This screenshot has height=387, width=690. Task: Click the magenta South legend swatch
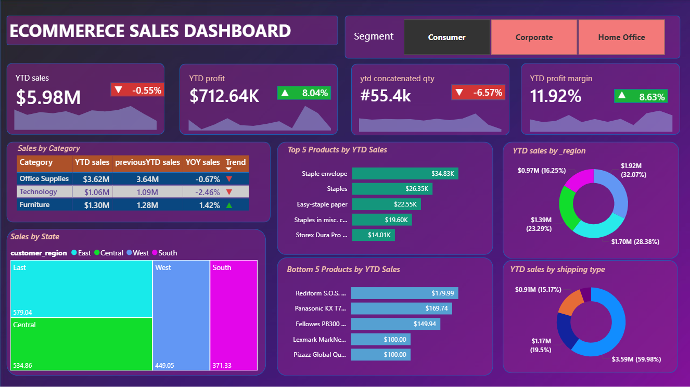click(x=154, y=253)
